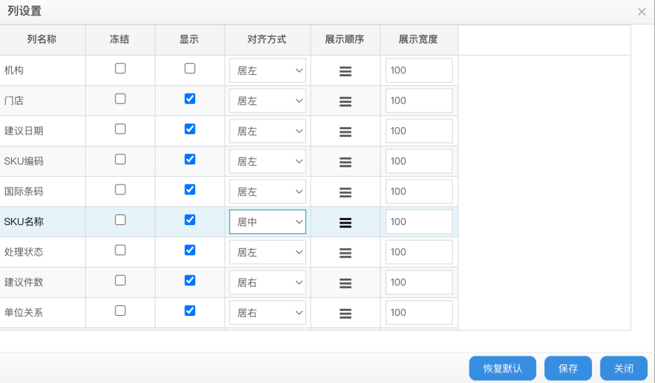Uncheck the 显示 checkbox for SKU编码
This screenshot has width=655, height=383.
[x=190, y=159]
